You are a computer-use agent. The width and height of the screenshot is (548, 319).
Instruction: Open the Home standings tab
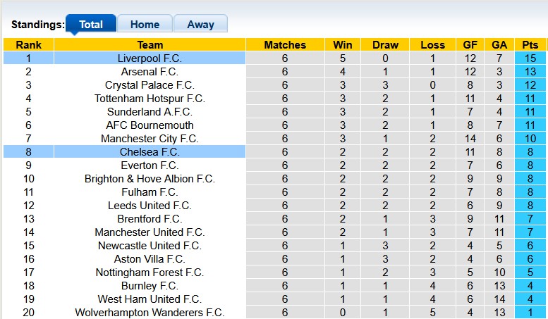(145, 24)
